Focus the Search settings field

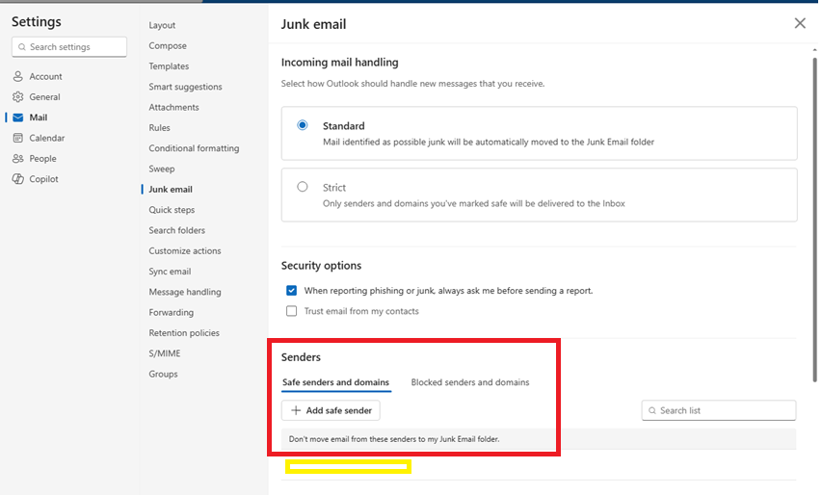click(x=69, y=47)
